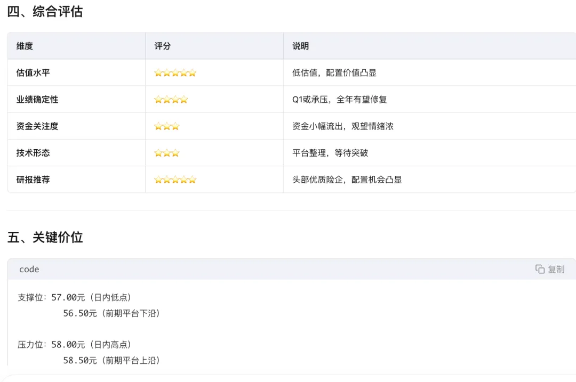
Task: Click the five-star rating for 估值水平
Action: [175, 73]
